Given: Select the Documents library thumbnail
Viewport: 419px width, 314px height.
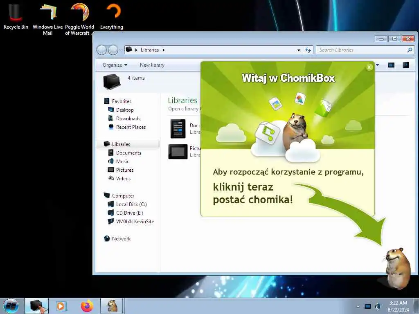Looking at the screenshot, I should 178,128.
